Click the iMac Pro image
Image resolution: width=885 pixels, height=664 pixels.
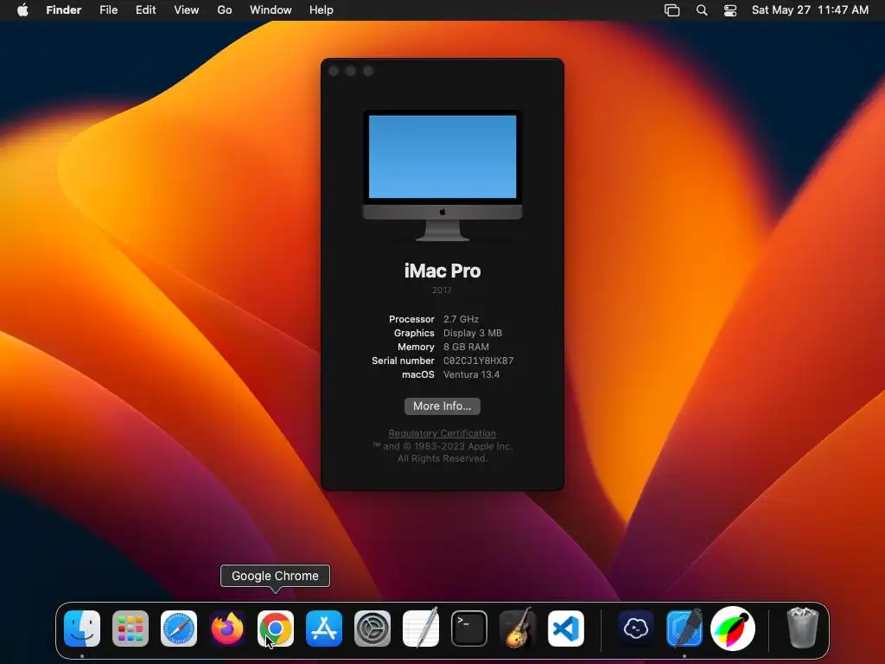[442, 176]
